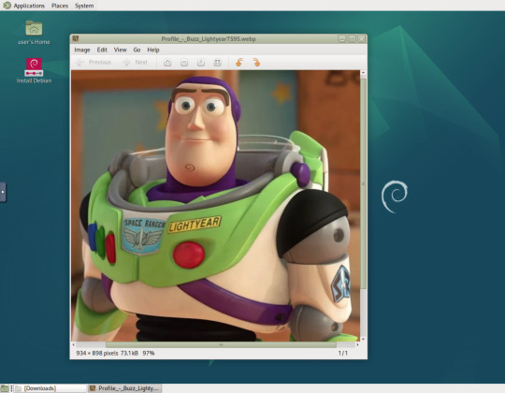Image resolution: width=505 pixels, height=393 pixels.
Task: Click the Zoom Out toolbar icon
Action: click(184, 62)
